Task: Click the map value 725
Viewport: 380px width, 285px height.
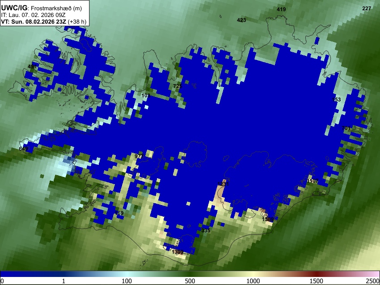Action: click(177, 86)
